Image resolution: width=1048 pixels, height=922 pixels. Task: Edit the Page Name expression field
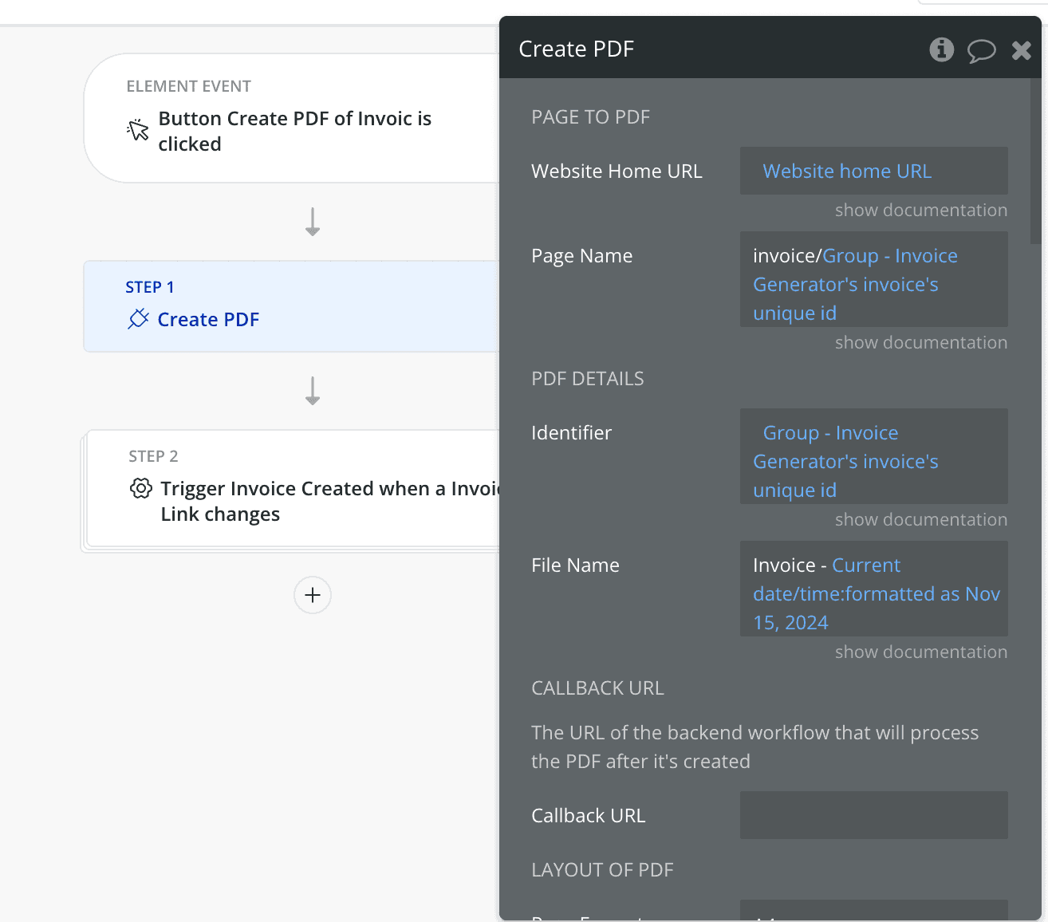click(873, 279)
